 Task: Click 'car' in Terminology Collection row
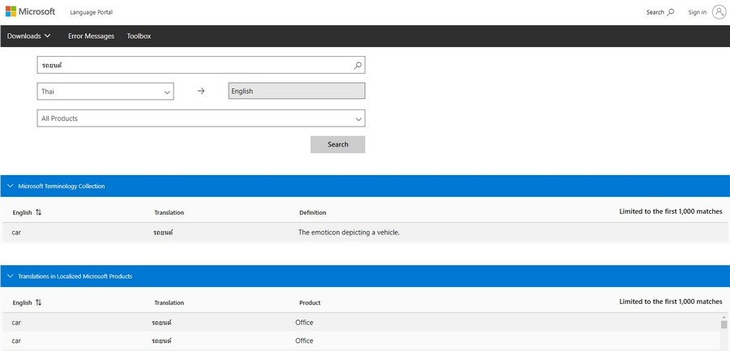[x=16, y=232]
